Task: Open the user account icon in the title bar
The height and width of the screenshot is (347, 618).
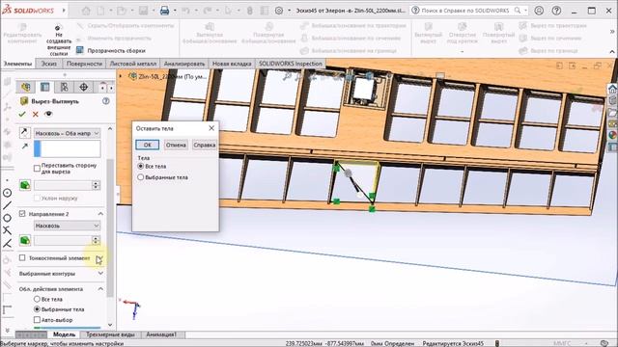Action: tap(539, 11)
